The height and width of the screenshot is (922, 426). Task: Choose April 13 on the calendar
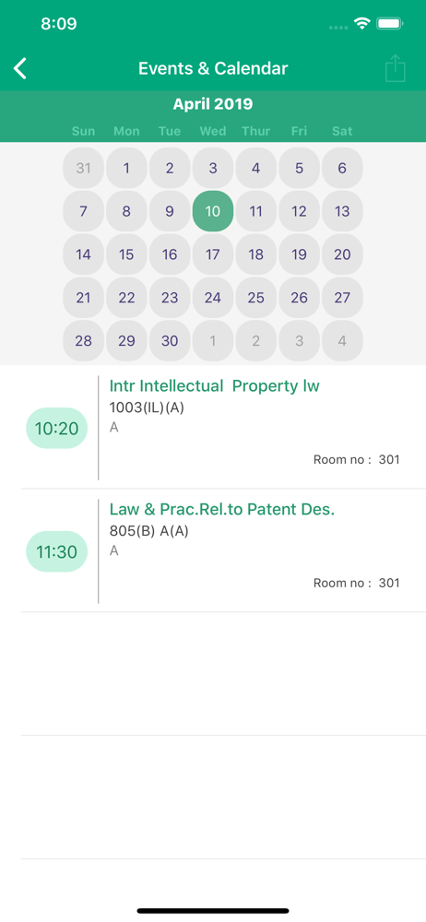point(342,211)
